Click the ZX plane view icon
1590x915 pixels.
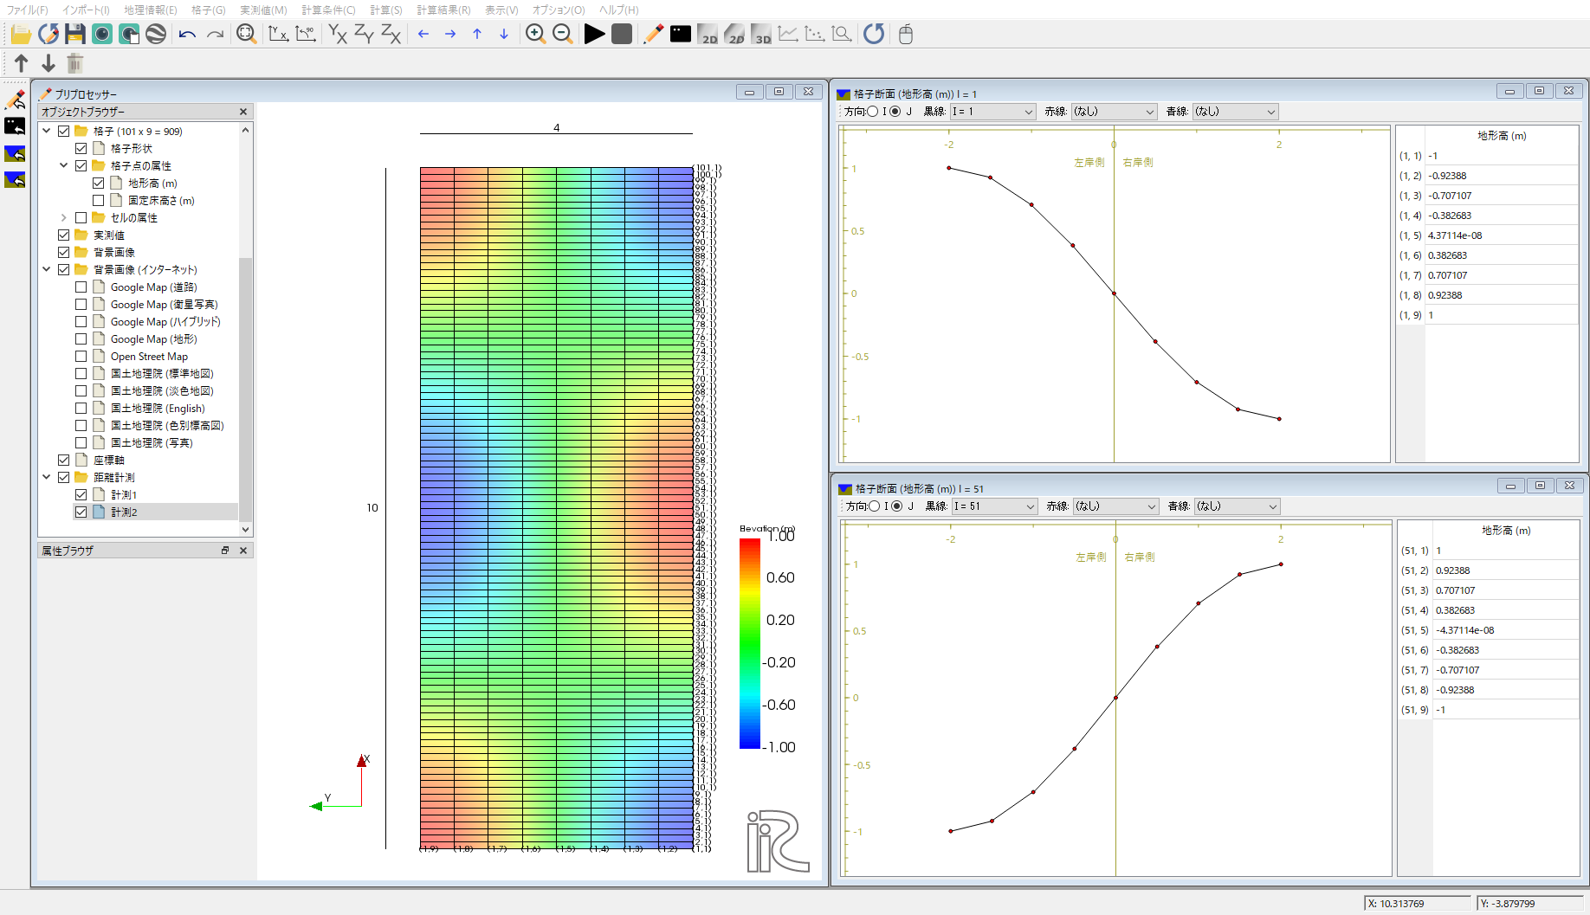pyautogui.click(x=391, y=34)
